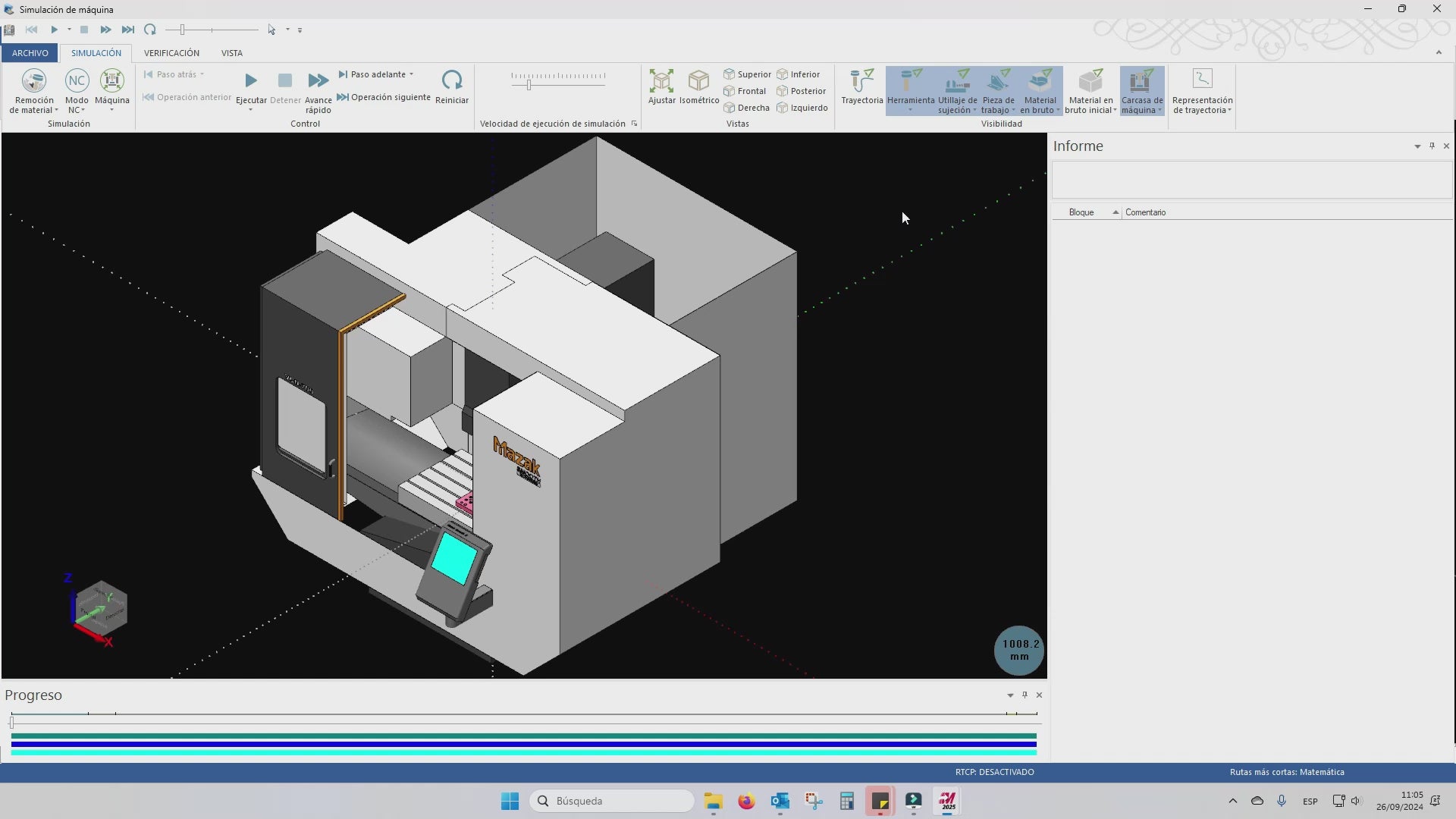This screenshot has width=1456, height=819.
Task: Adjust the simulation speed slider
Action: (529, 84)
